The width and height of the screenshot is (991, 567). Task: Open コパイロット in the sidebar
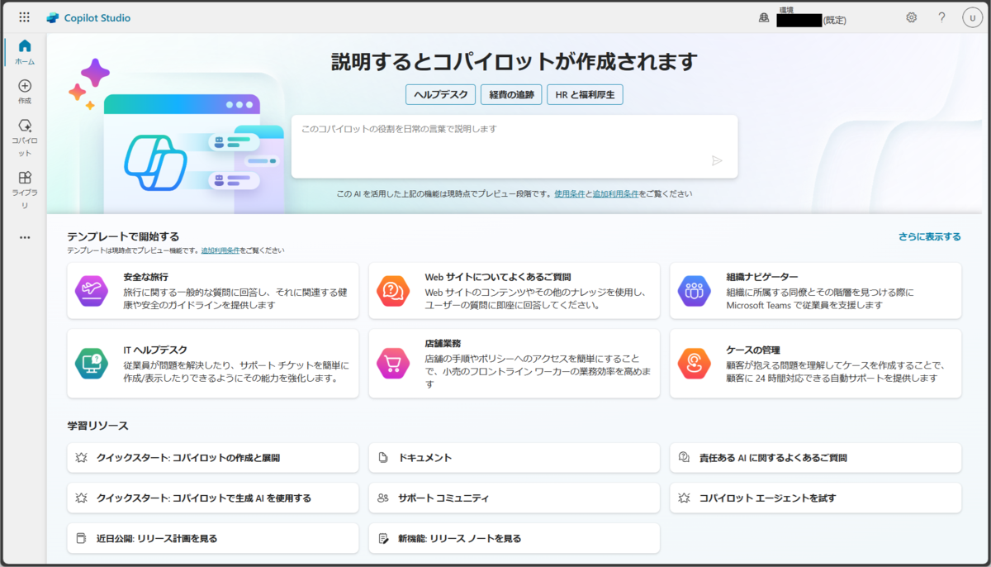25,137
